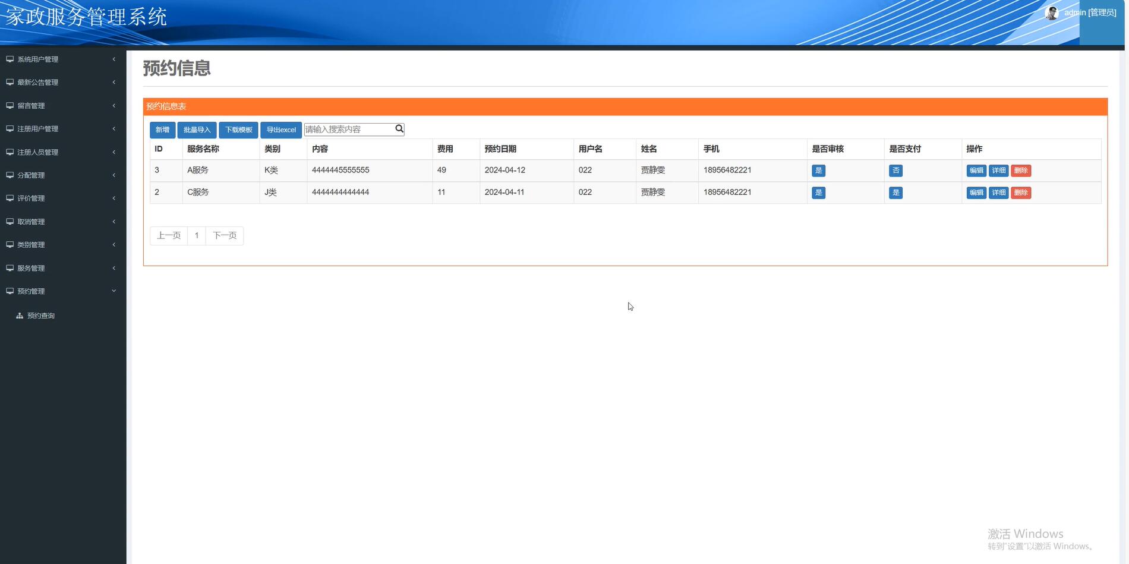Screen dimensions: 1129x564
Task: Expand the 最新公告管理 chevron
Action: tap(113, 83)
